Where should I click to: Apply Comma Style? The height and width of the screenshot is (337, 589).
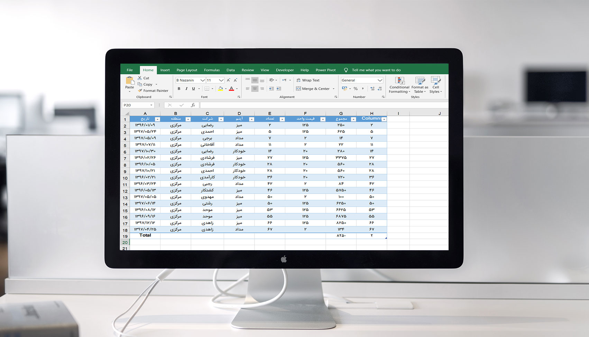(x=363, y=89)
